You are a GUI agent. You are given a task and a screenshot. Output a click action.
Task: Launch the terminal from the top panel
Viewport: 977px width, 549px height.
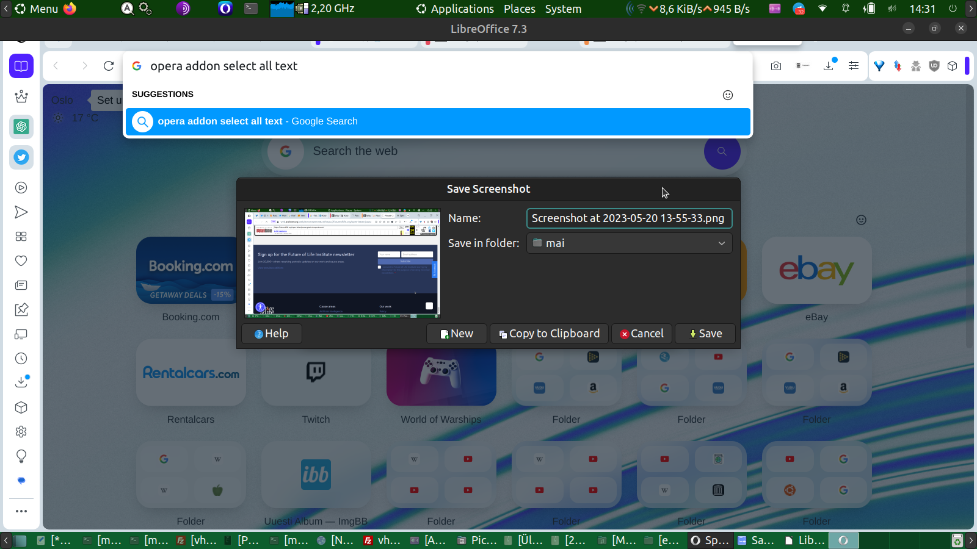click(251, 9)
